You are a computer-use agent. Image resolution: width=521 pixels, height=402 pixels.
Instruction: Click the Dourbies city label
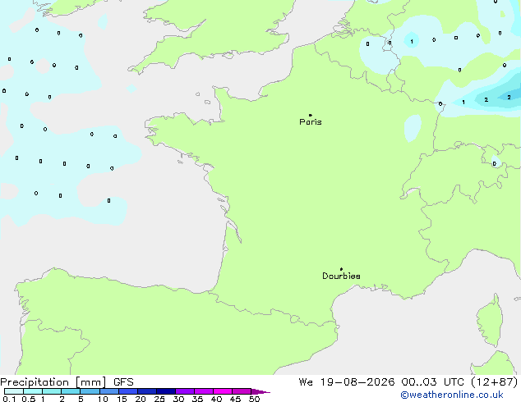click(341, 276)
